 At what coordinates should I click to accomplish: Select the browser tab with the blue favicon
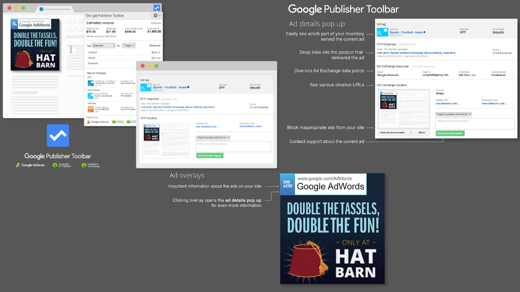(55, 9)
